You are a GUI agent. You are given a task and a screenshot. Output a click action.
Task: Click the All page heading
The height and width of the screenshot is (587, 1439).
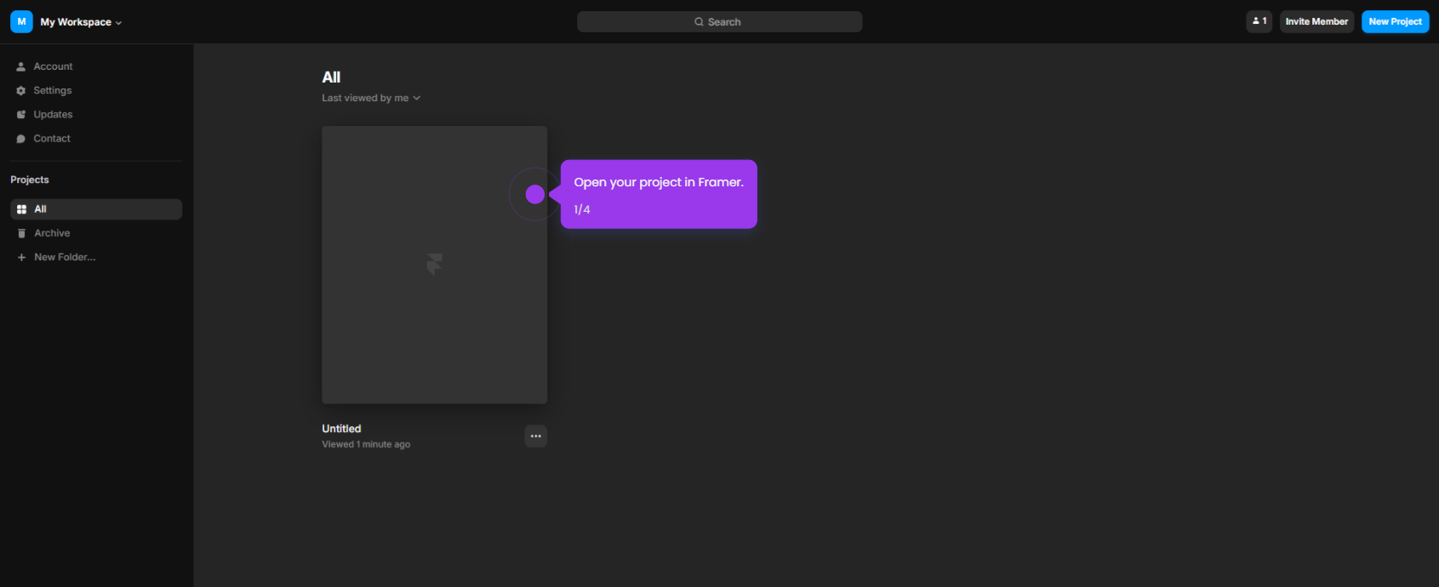click(x=331, y=77)
